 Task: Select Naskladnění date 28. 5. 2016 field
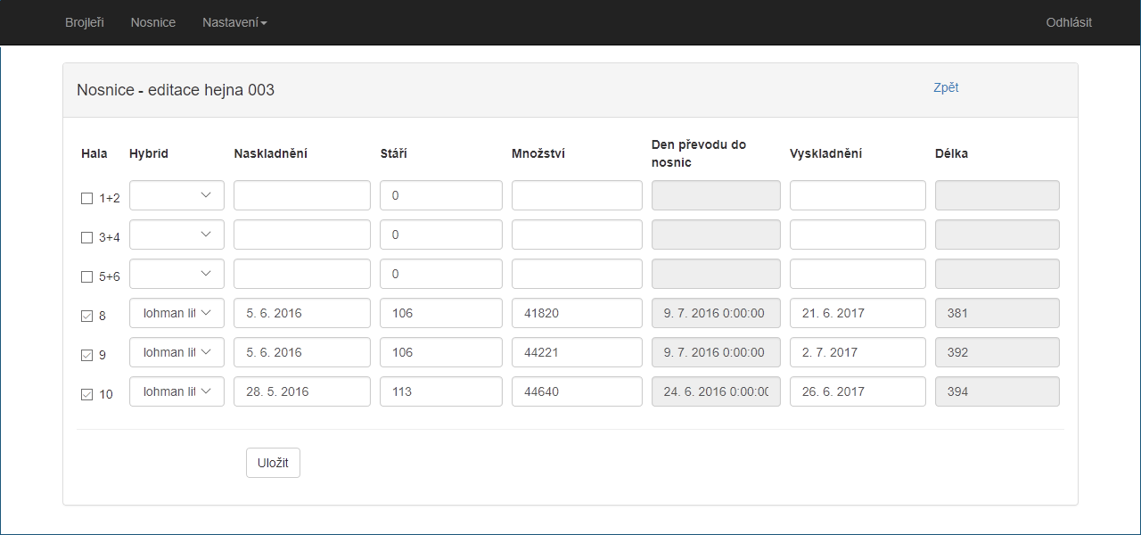pos(302,391)
